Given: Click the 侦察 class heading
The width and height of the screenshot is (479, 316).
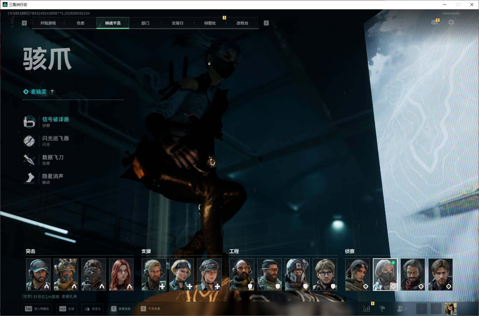Looking at the screenshot, I should [350, 251].
